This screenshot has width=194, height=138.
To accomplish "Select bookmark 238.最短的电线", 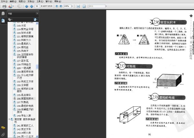I will (25, 106).
